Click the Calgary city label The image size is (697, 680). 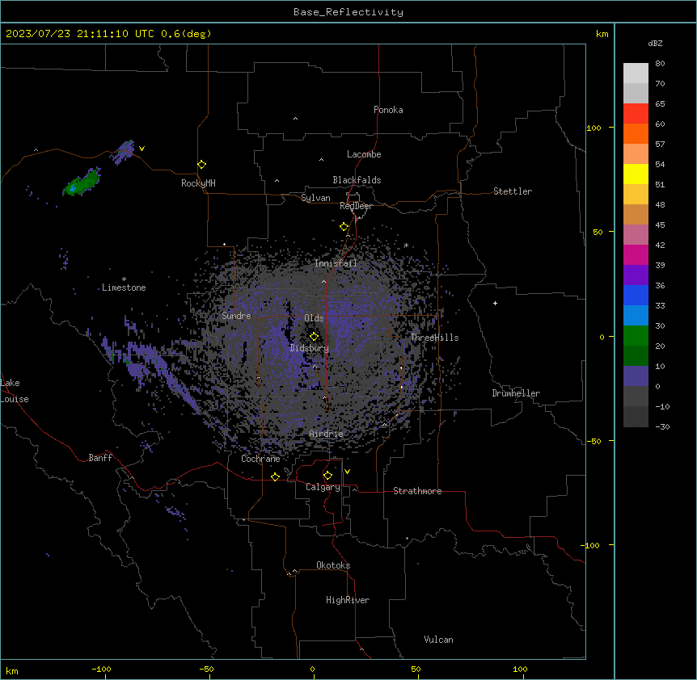(323, 487)
